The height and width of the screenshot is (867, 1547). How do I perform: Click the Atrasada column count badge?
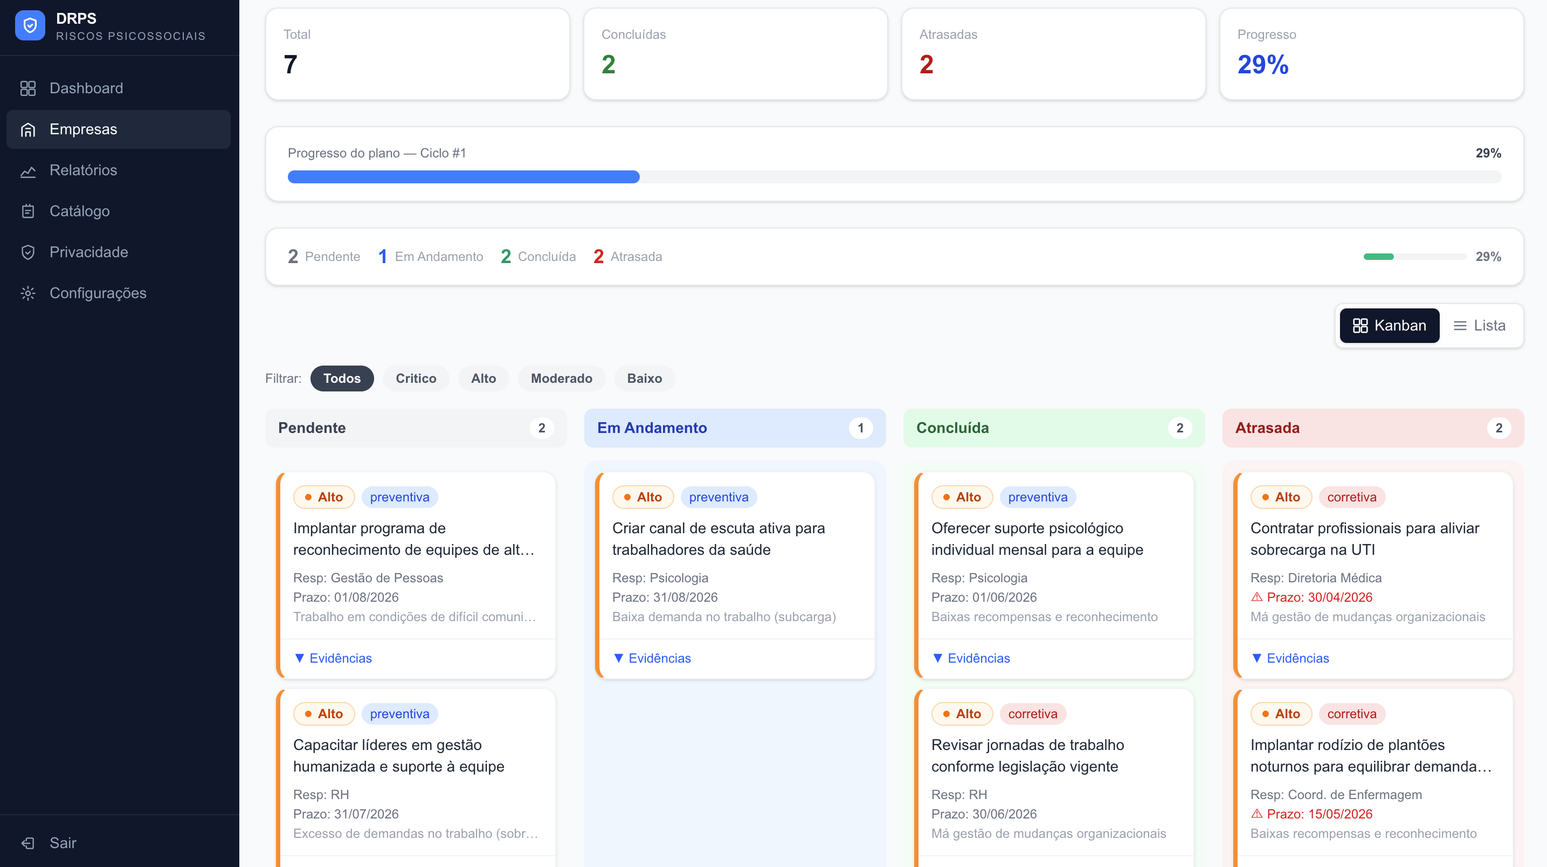(x=1499, y=429)
